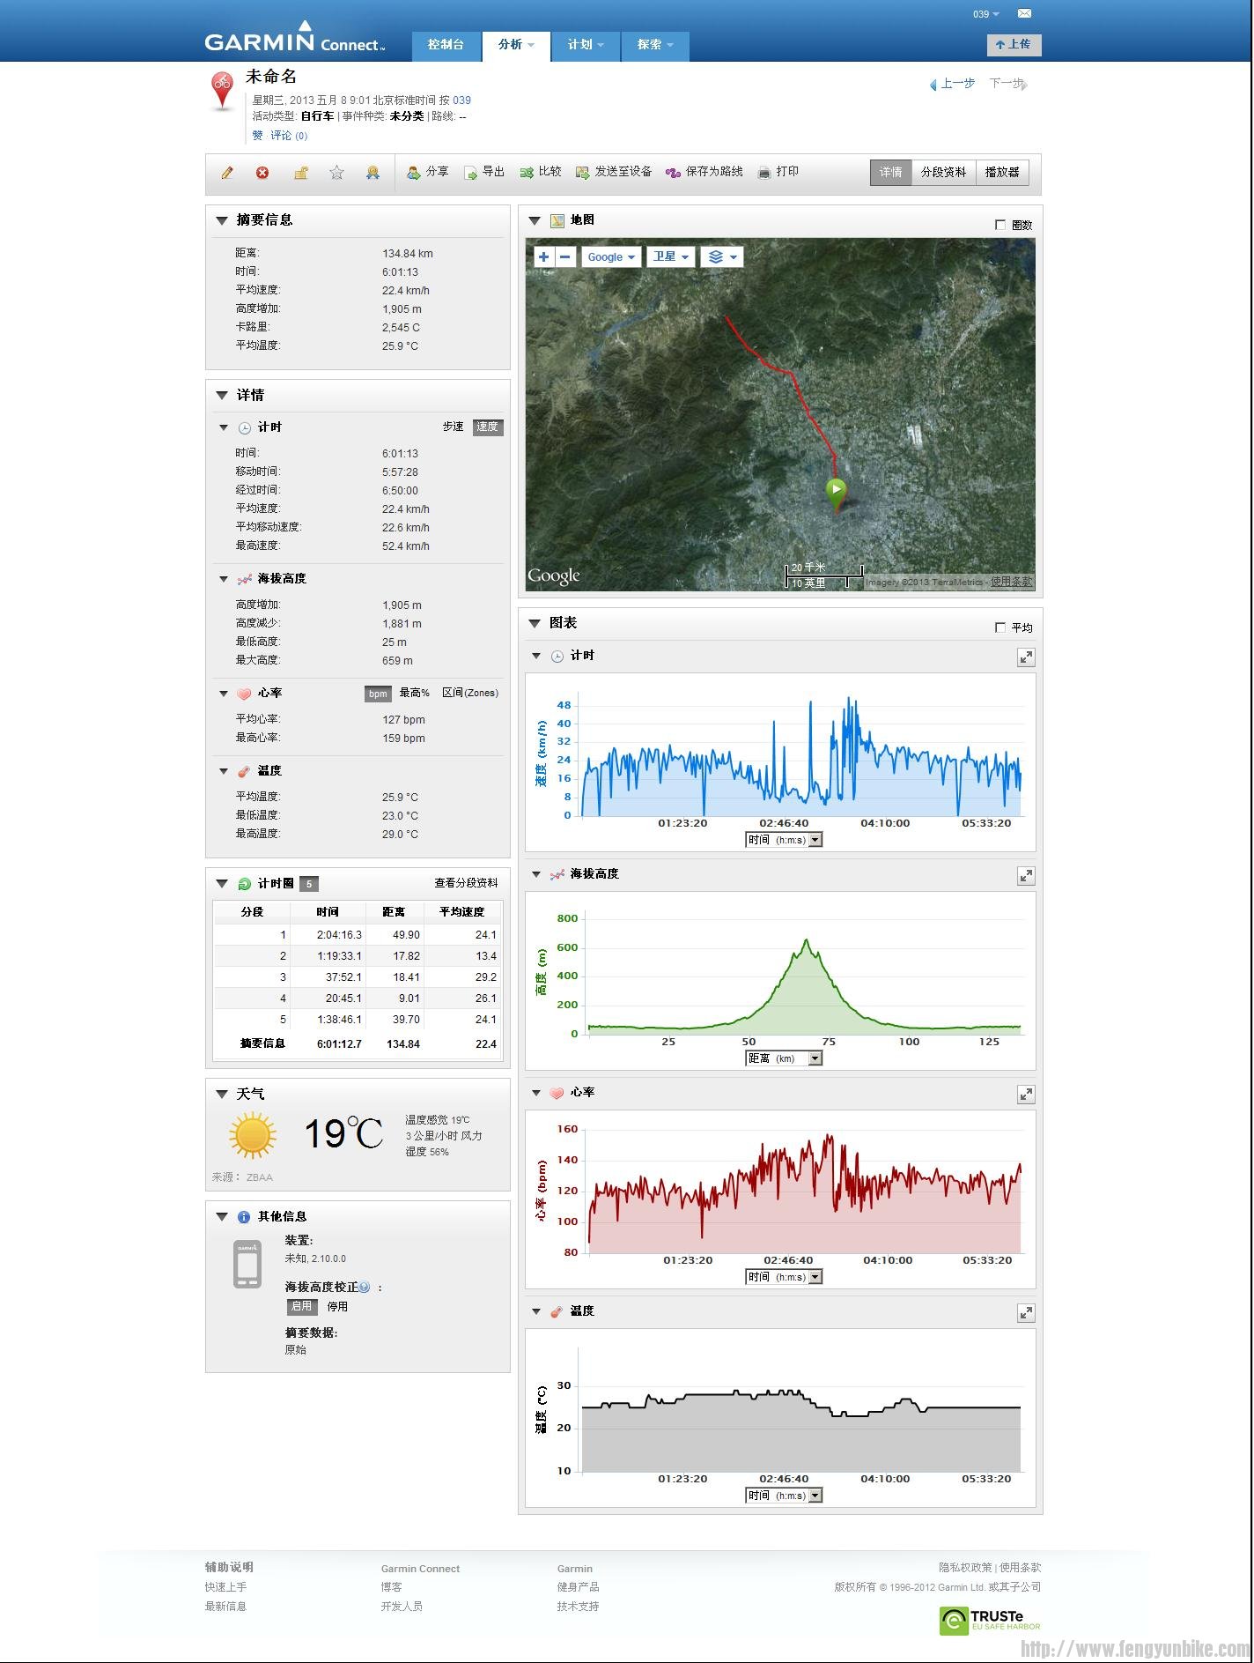Compare activity using 比较
This screenshot has width=1254, height=1663.
pyautogui.click(x=541, y=172)
